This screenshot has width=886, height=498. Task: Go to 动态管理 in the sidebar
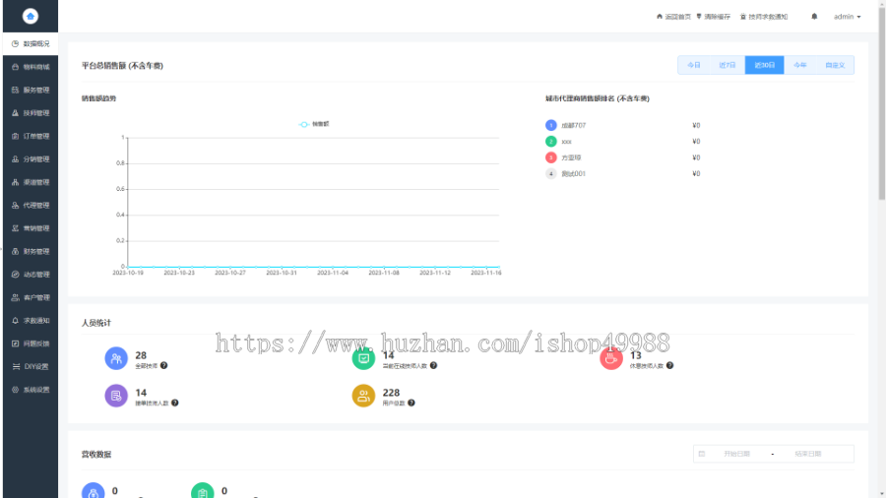coord(31,275)
